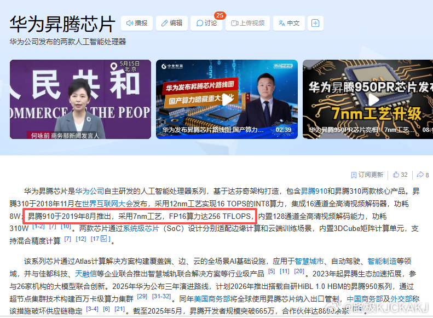
Task: Click 订阅更新 subscribe to updates
Action: tap(367, 175)
